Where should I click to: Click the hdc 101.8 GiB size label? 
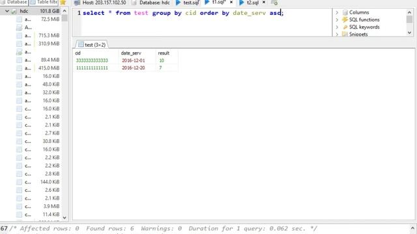pos(50,11)
